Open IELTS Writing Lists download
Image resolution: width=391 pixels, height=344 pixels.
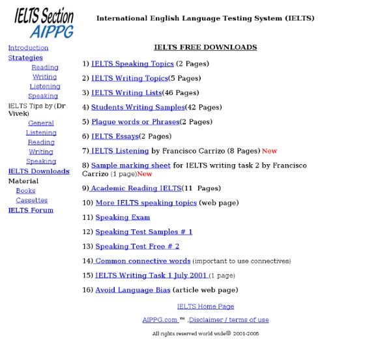click(x=126, y=93)
